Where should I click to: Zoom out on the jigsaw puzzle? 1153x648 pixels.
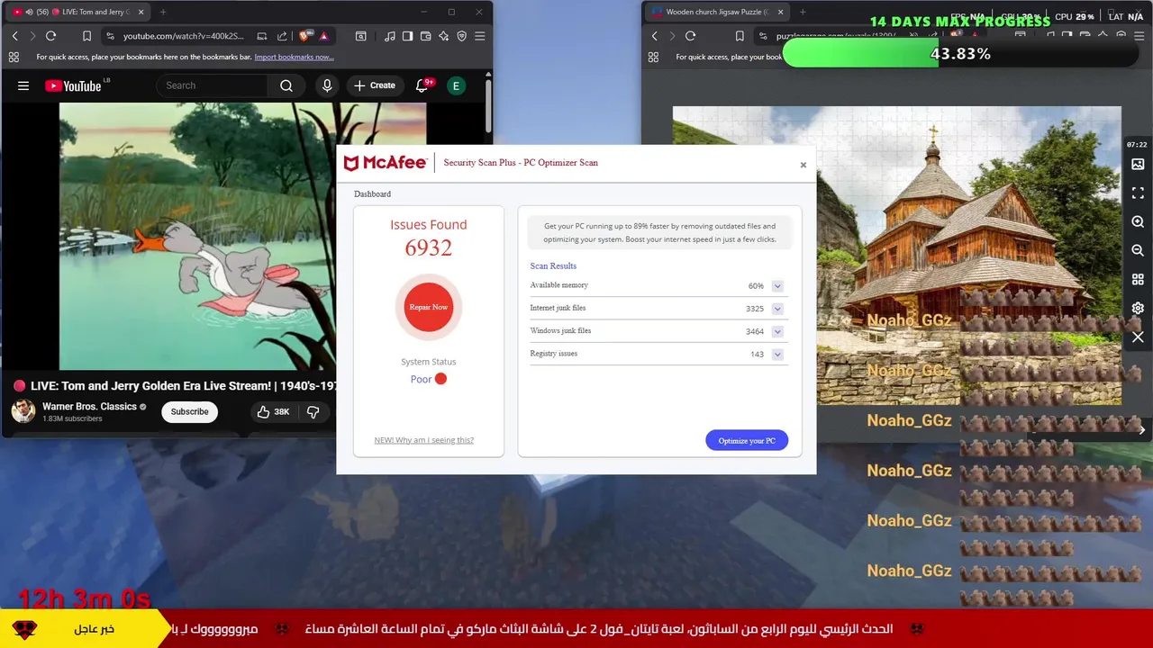click(x=1138, y=251)
